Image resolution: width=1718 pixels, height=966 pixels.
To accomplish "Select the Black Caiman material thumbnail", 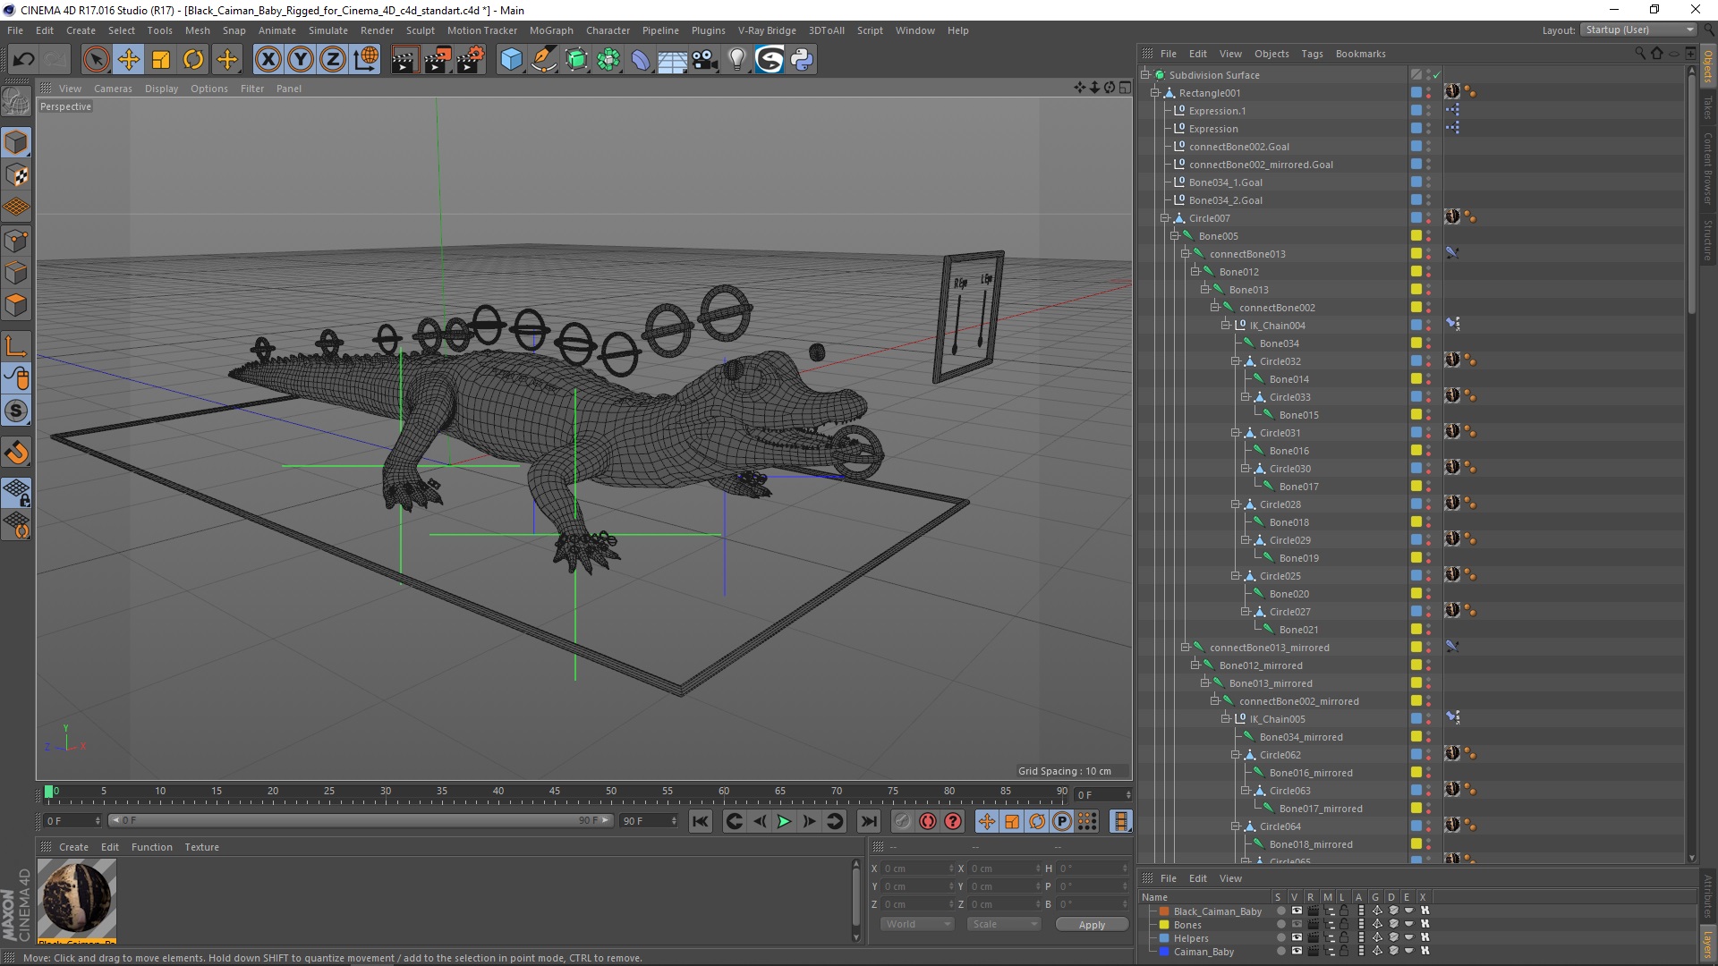I will 77,898.
